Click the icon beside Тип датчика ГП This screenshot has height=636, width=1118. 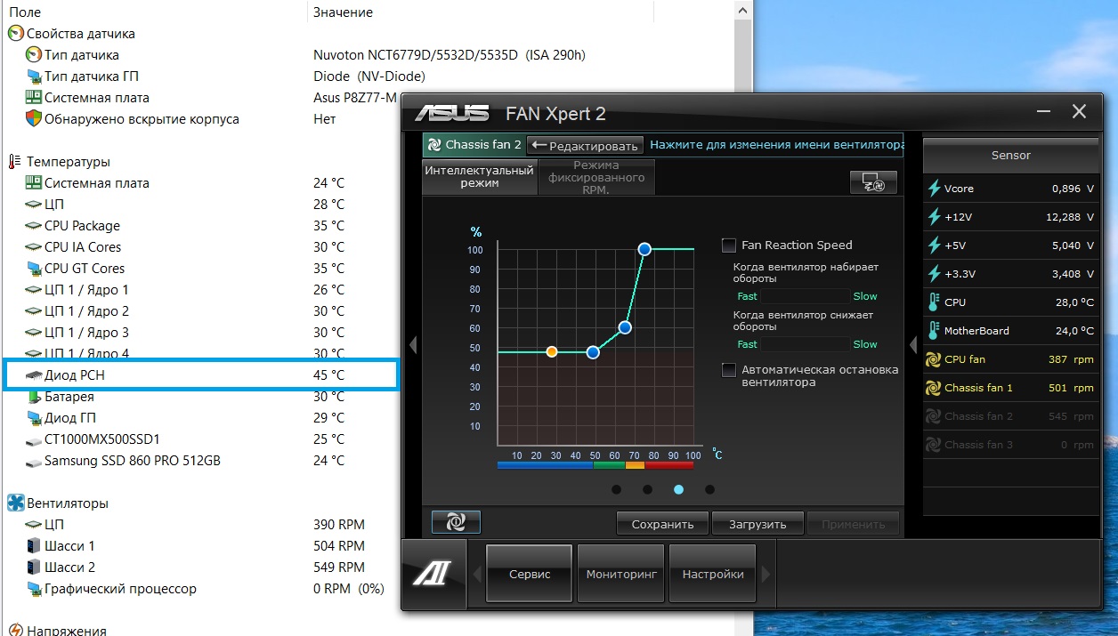(34, 76)
